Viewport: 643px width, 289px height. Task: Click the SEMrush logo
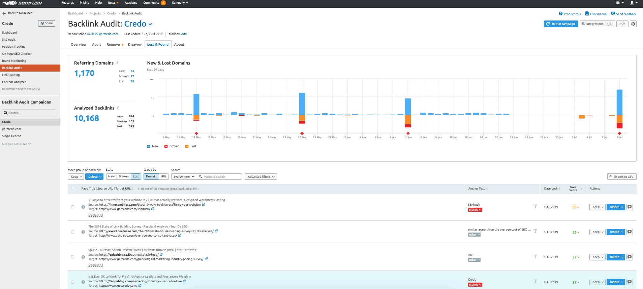click(22, 3)
